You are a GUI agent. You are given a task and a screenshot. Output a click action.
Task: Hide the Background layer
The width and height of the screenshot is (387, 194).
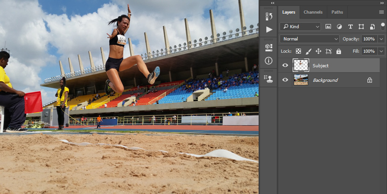[x=285, y=80]
